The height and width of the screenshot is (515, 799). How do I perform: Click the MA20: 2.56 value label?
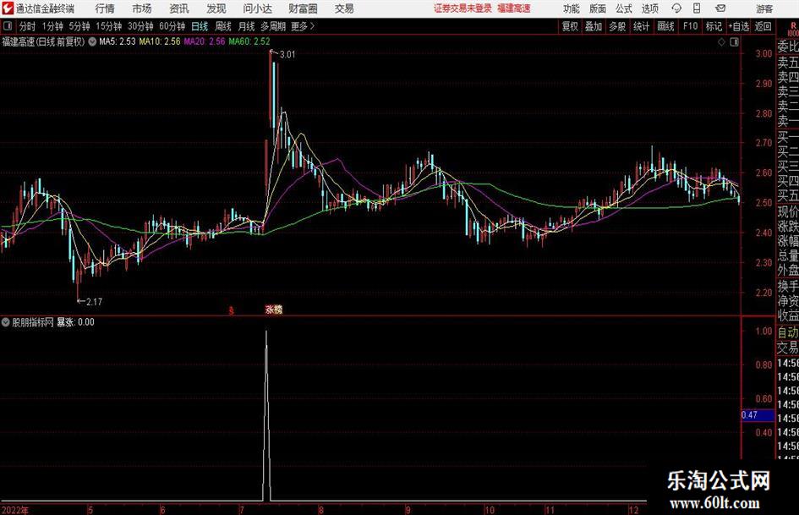coord(205,41)
